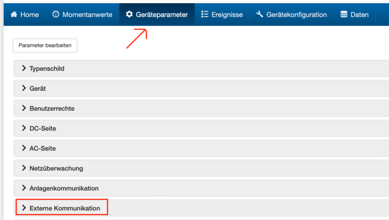Viewport: 389px width, 220px height.
Task: Expand the Benutzerrechte section
Action: coord(52,109)
